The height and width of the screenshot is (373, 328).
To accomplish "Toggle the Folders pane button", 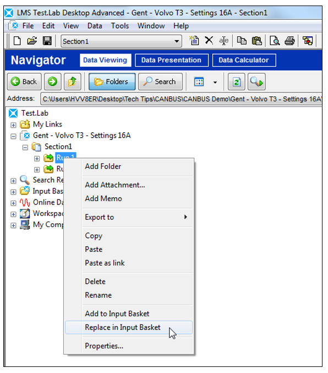I will (112, 82).
